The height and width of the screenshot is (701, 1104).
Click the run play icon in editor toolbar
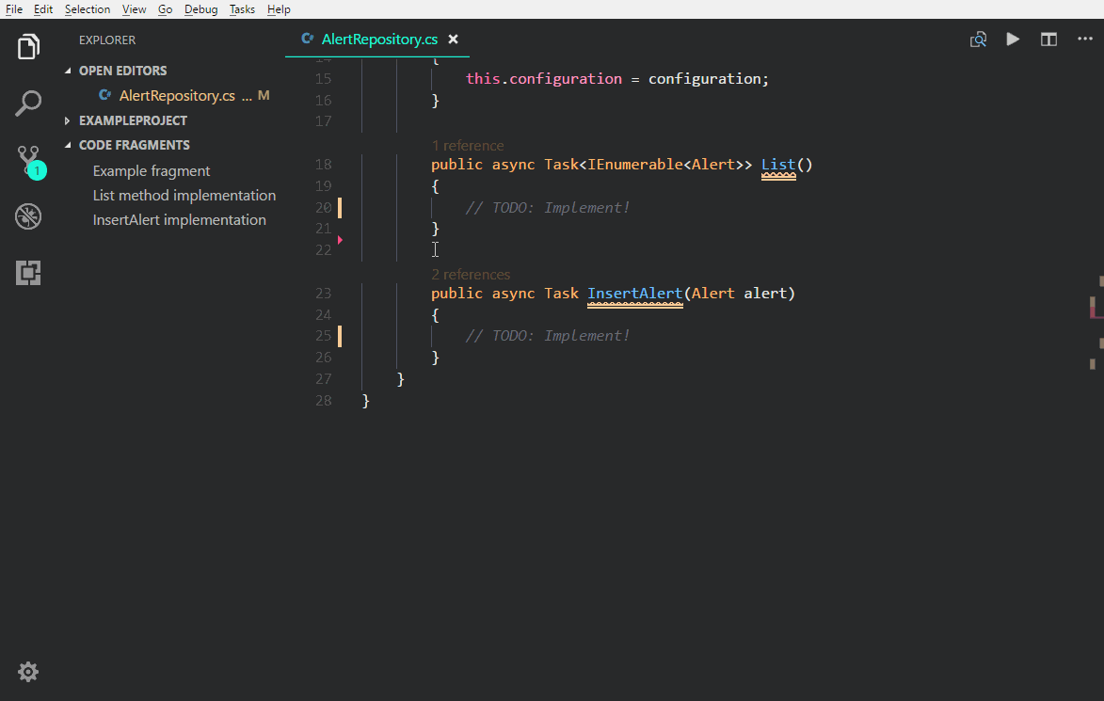point(1013,40)
